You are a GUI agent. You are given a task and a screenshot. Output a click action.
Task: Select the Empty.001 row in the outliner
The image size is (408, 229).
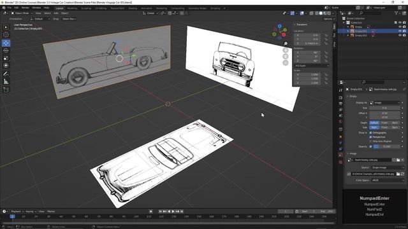[x=372, y=31]
